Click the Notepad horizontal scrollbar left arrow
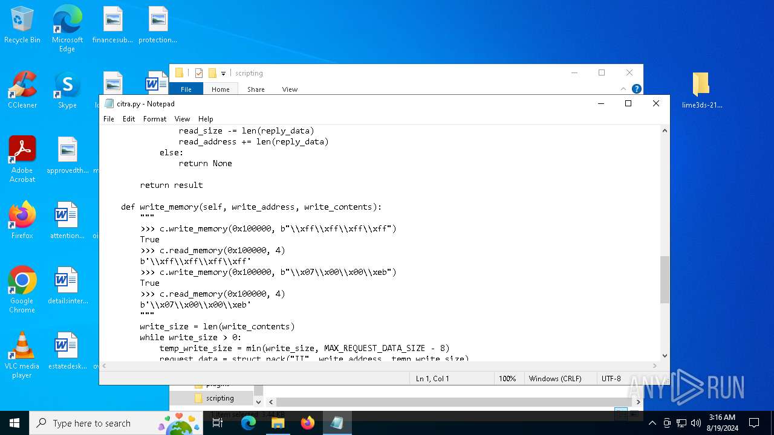 click(105, 366)
